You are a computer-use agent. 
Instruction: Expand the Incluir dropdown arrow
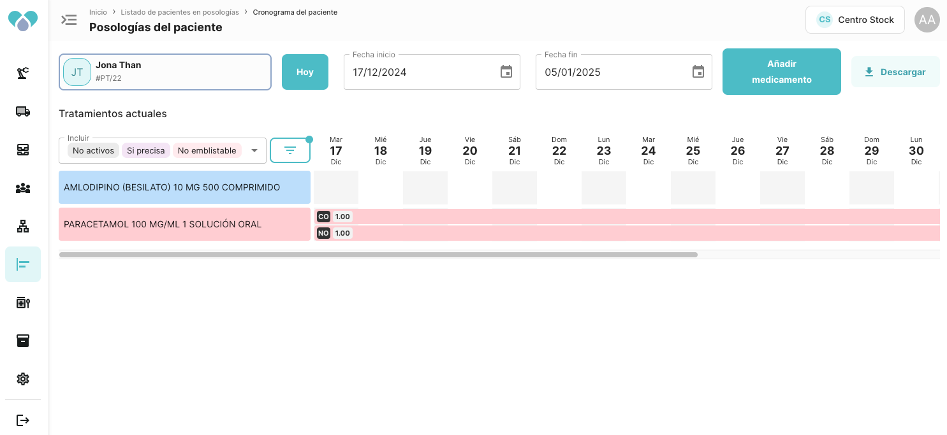[254, 151]
